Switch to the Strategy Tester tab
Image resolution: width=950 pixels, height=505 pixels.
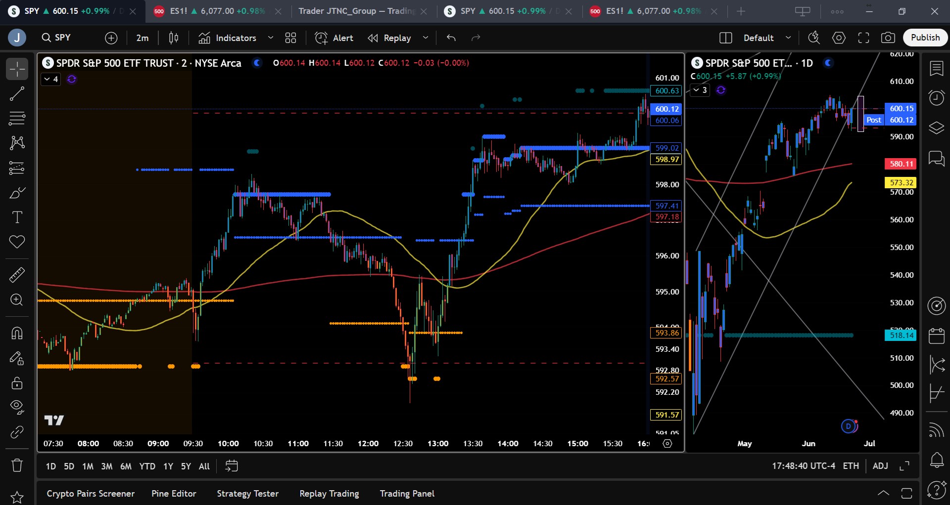coord(247,494)
